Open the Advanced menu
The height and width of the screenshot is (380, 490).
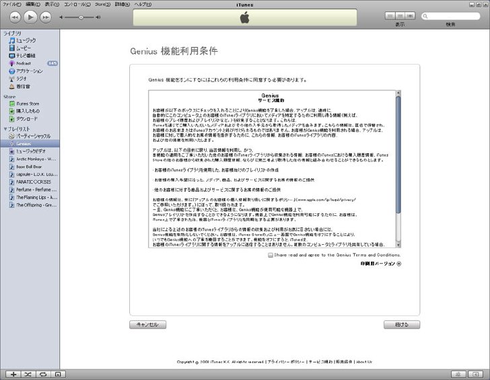pos(123,4)
